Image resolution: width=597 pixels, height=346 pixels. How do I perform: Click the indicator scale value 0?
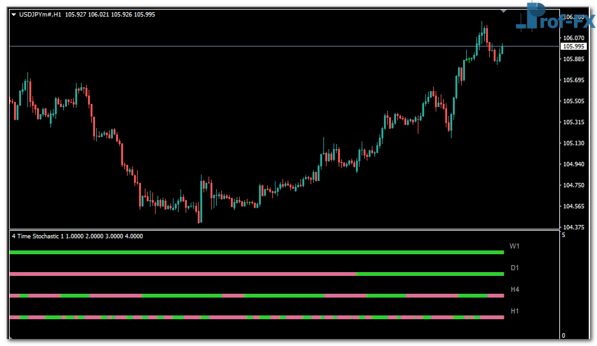(x=563, y=336)
